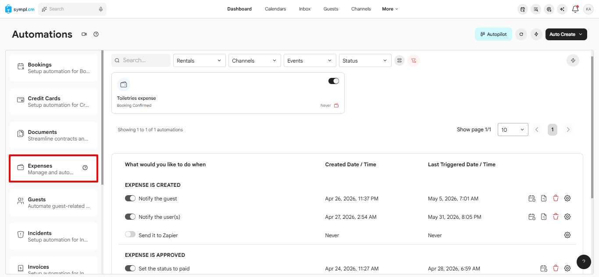Select Expenses in the automations sidebar
The width and height of the screenshot is (599, 277).
(x=53, y=169)
